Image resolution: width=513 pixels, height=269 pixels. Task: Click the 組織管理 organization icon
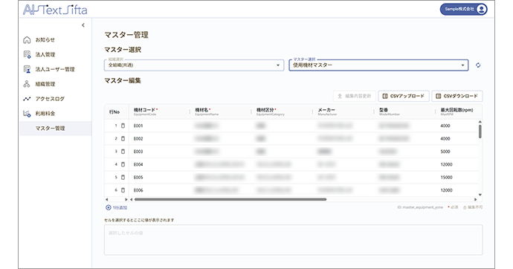(27, 84)
